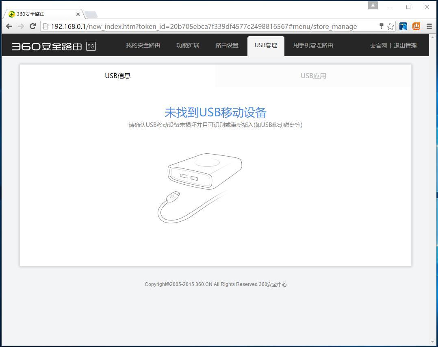Open the 我的安全路由 menu
The image size is (438, 347).
(143, 45)
